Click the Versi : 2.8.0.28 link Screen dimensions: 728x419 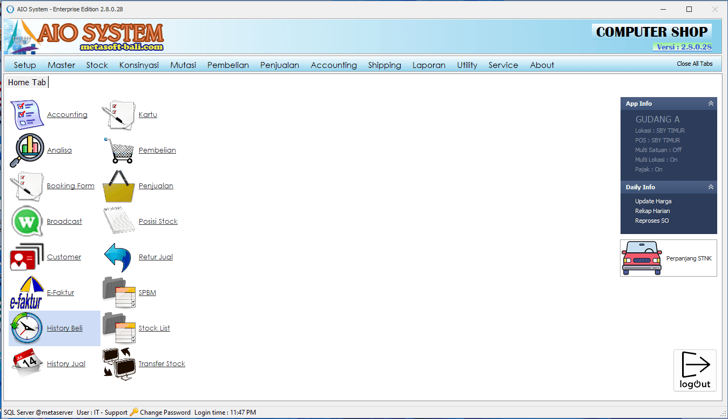pos(684,47)
